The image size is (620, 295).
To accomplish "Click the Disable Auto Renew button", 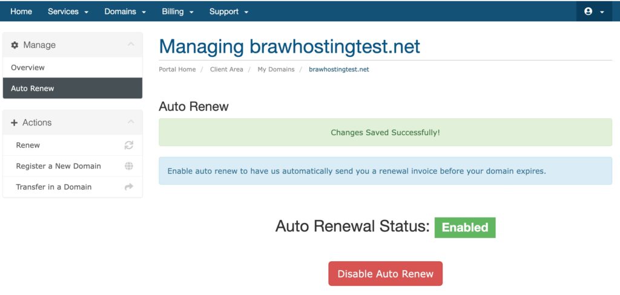I will (385, 274).
